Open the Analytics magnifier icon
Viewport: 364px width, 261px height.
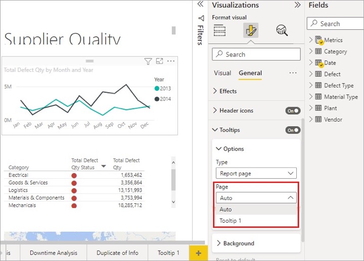pyautogui.click(x=282, y=30)
